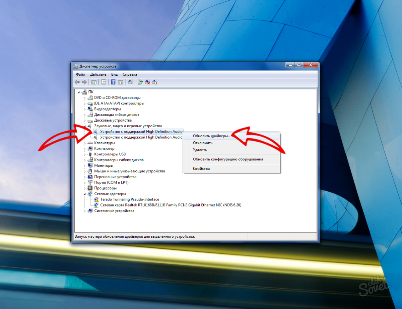The image size is (402, 309).
Task: Collapse the Сетевые адаптеры tree node
Action: pyautogui.click(x=85, y=194)
